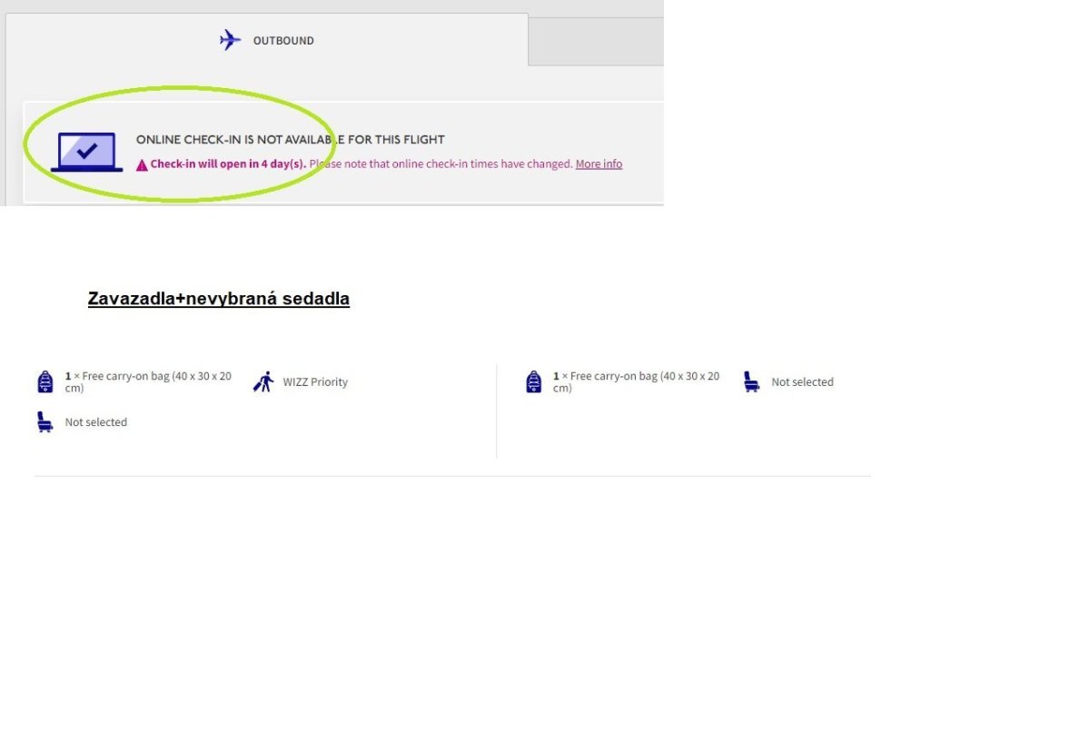Click the WIZZ Priority walking traveler icon
This screenshot has width=1090, height=752.
263,382
